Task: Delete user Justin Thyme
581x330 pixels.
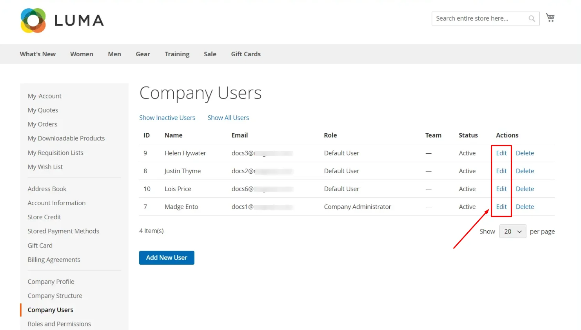Action: pyautogui.click(x=525, y=171)
